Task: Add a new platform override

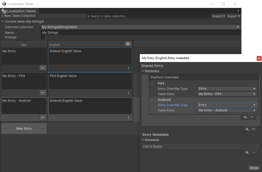Action: coord(245,117)
